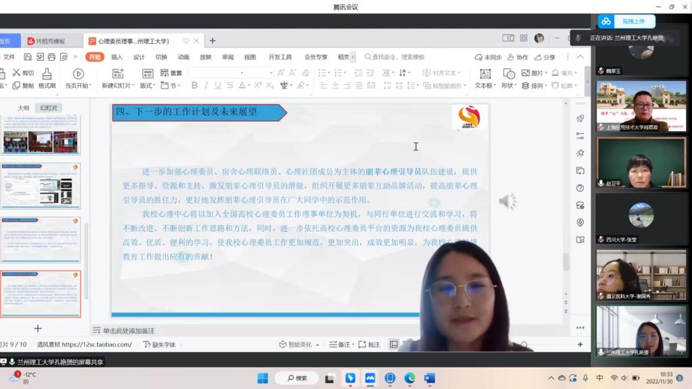This screenshot has width=692, height=389.
Task: Open print preview icon in quick access bar
Action: coord(64,57)
